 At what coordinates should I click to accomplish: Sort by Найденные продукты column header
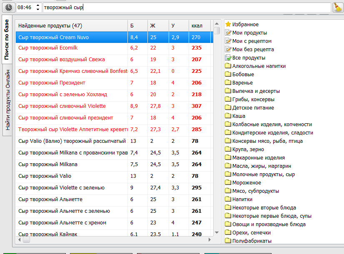click(72, 26)
